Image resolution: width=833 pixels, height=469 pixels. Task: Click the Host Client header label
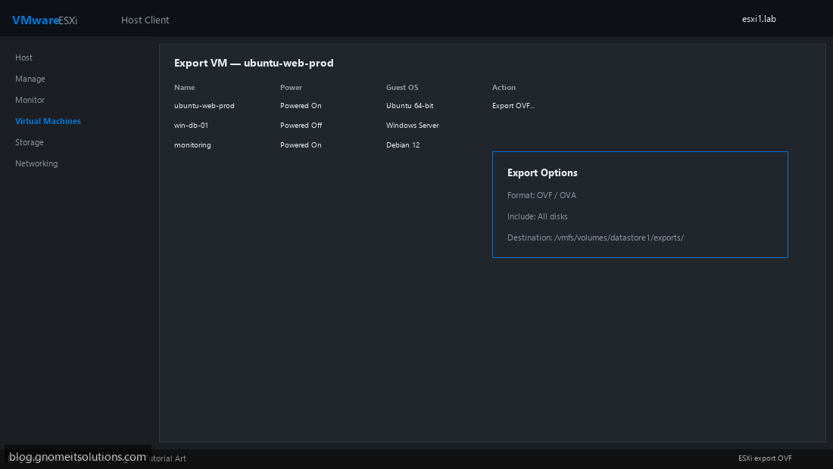[x=145, y=20]
